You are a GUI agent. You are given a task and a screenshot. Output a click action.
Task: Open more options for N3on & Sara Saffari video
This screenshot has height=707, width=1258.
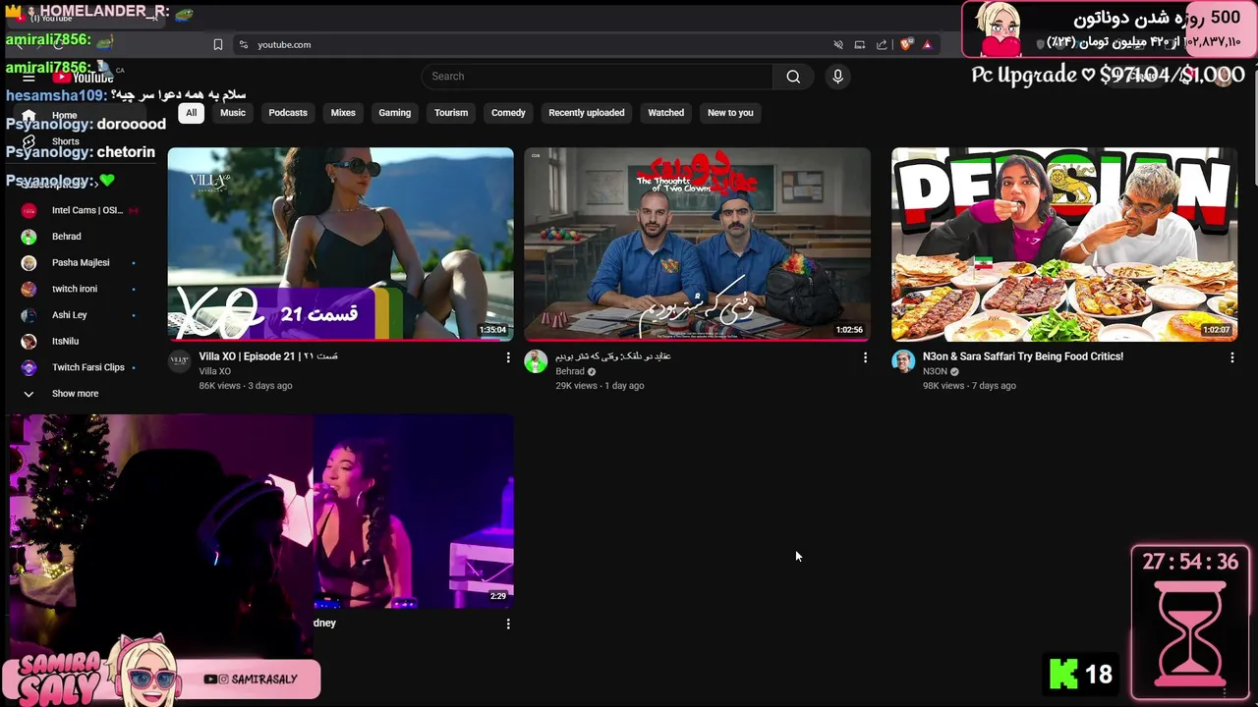[x=1231, y=357]
